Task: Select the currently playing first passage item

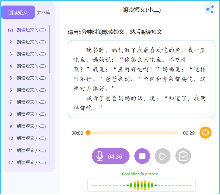Action: coord(31,30)
